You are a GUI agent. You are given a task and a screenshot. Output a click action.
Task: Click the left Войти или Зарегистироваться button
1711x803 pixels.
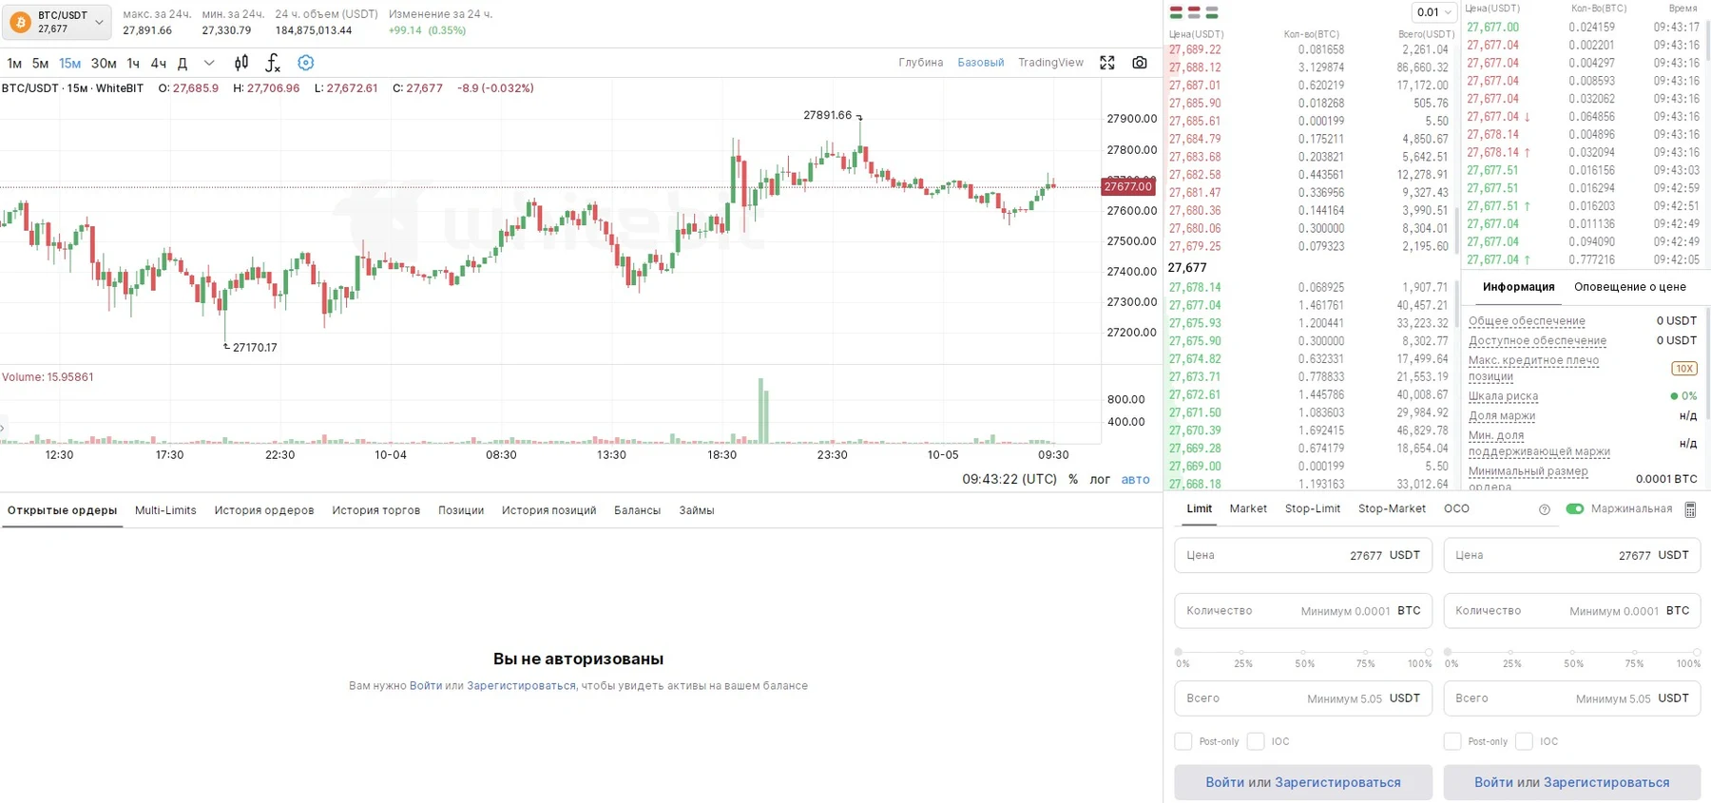pyautogui.click(x=1303, y=782)
